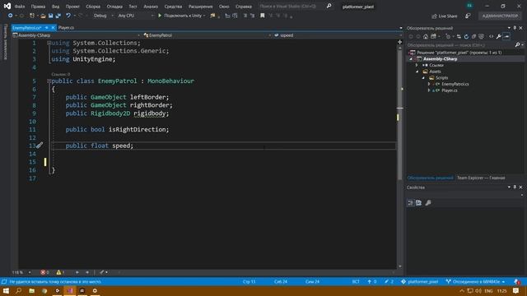The image size is (527, 296).
Task: Click the View Code icon in Solution Explorer
Action: click(491, 36)
